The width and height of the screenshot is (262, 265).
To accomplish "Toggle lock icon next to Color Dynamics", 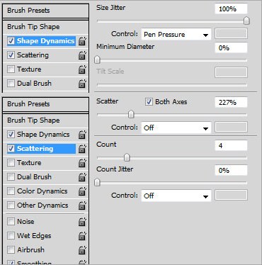I will (82, 191).
